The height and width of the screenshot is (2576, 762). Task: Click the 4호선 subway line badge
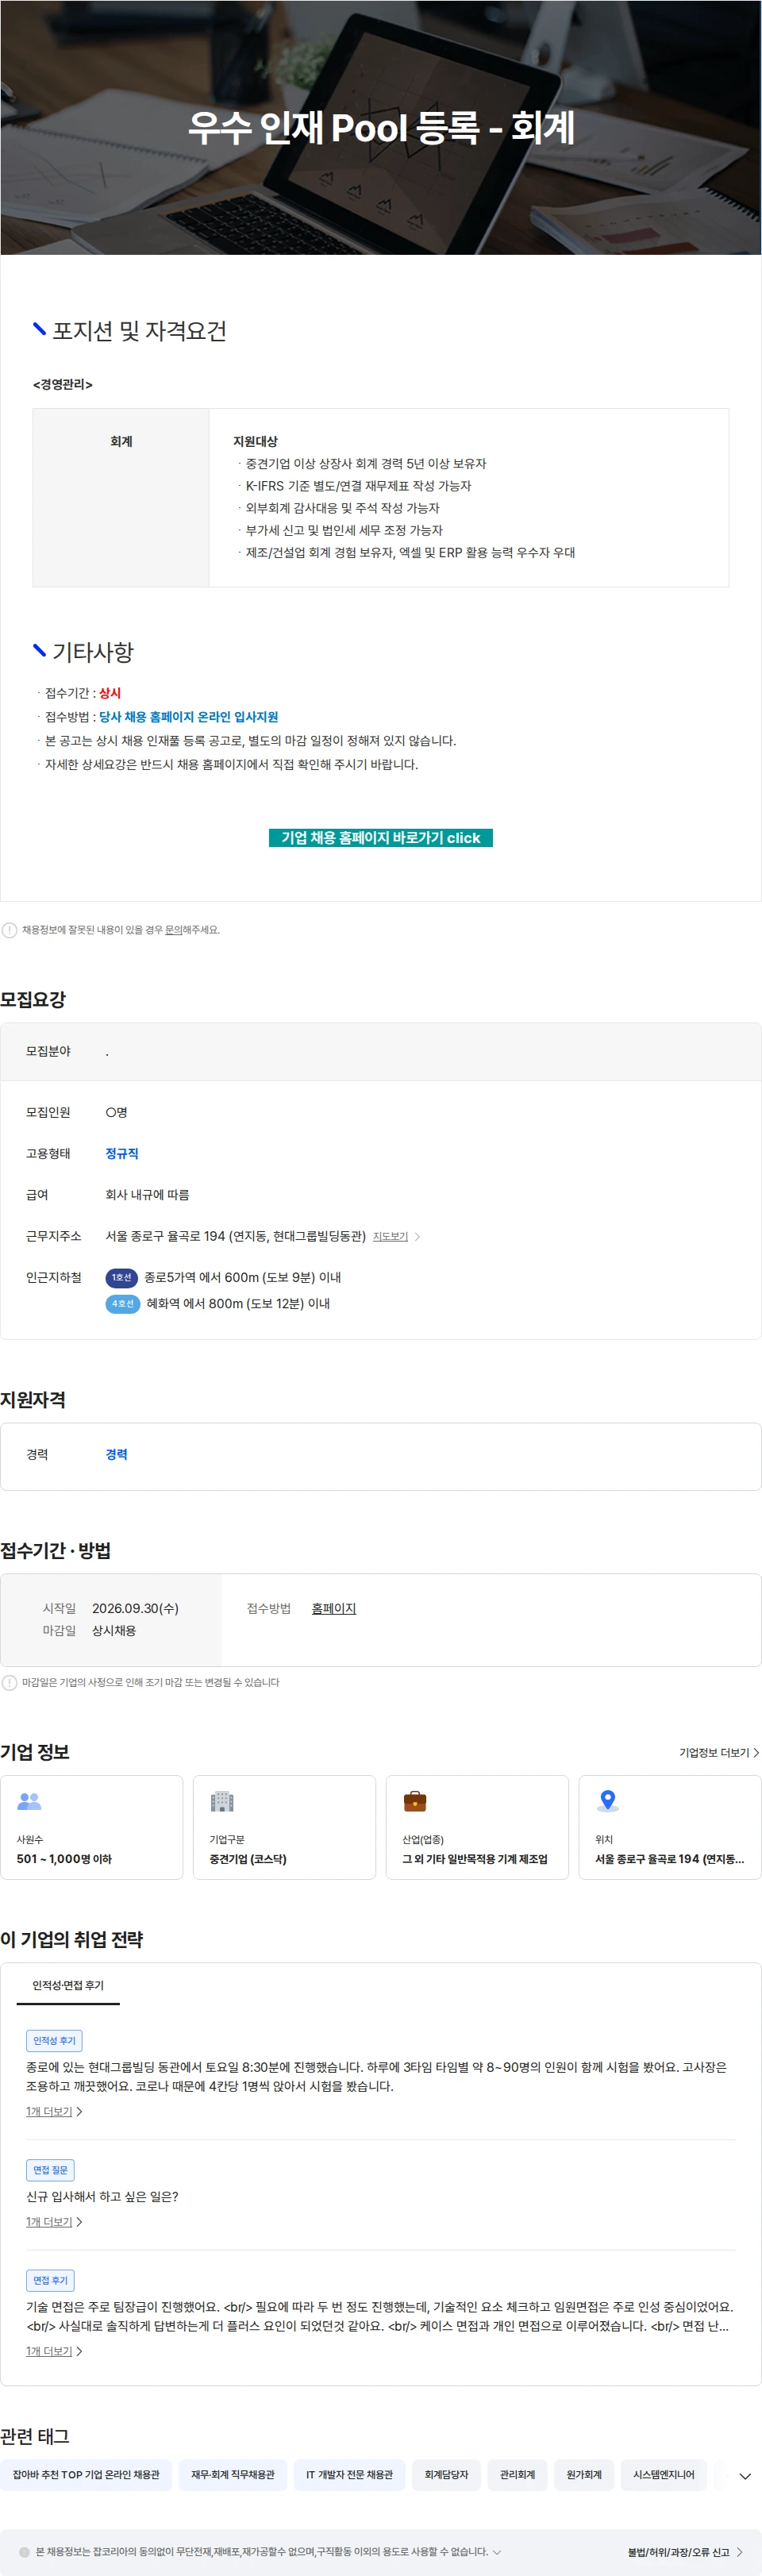tap(122, 1304)
